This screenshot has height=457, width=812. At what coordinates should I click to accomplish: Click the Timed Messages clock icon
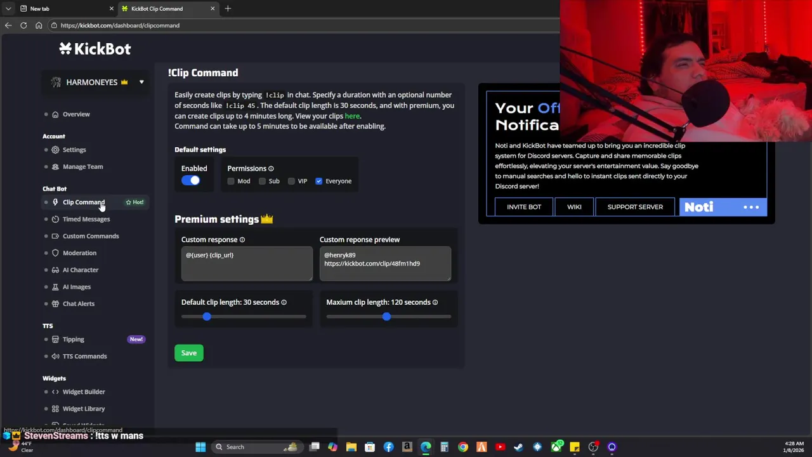coord(55,219)
